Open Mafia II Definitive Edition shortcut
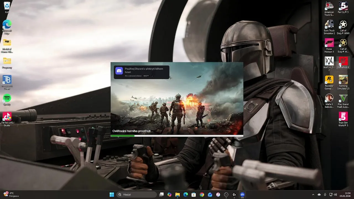 [329, 101]
